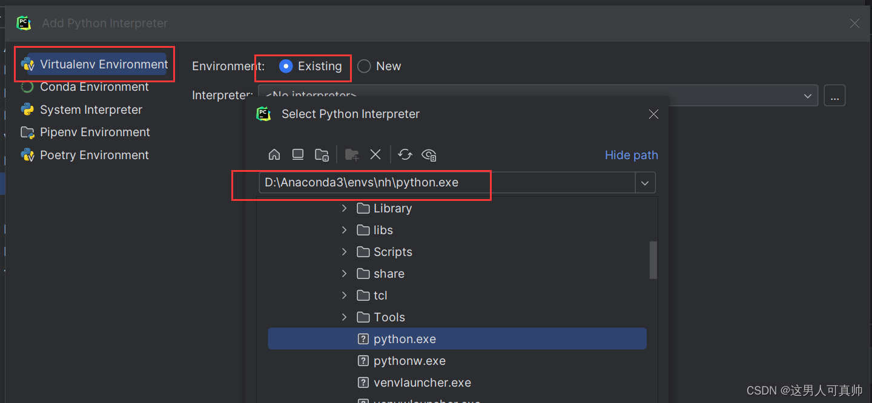Close the Add Python Interpreter window
This screenshot has height=403, width=872.
[x=854, y=23]
